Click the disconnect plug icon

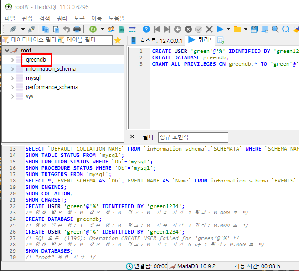coord(31,29)
